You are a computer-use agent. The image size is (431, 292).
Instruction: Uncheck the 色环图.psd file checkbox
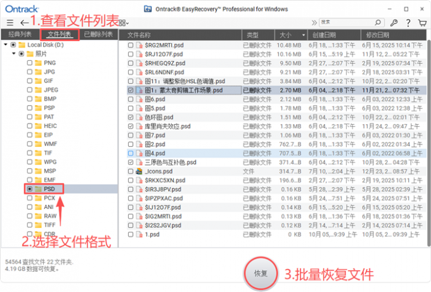tap(131, 117)
